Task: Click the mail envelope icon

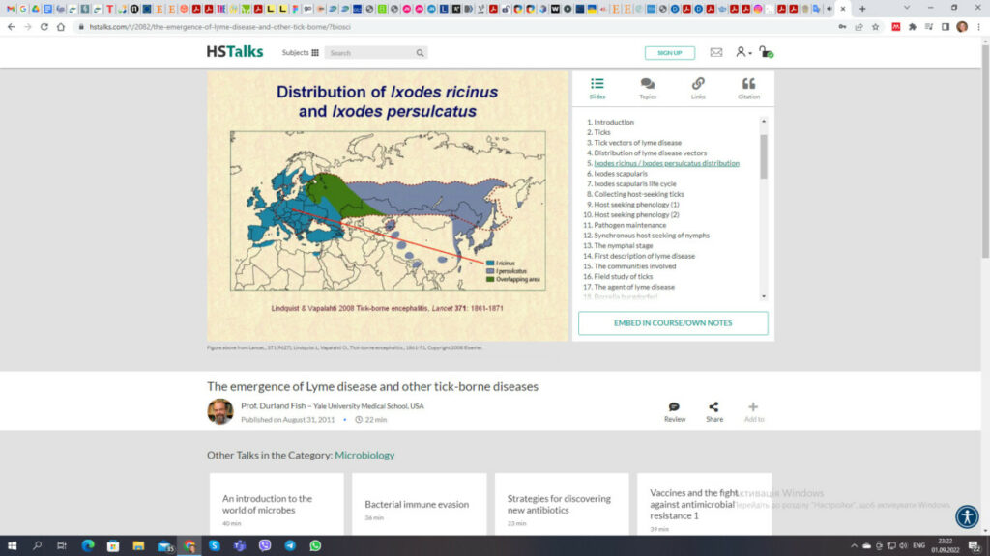Action: pos(716,53)
